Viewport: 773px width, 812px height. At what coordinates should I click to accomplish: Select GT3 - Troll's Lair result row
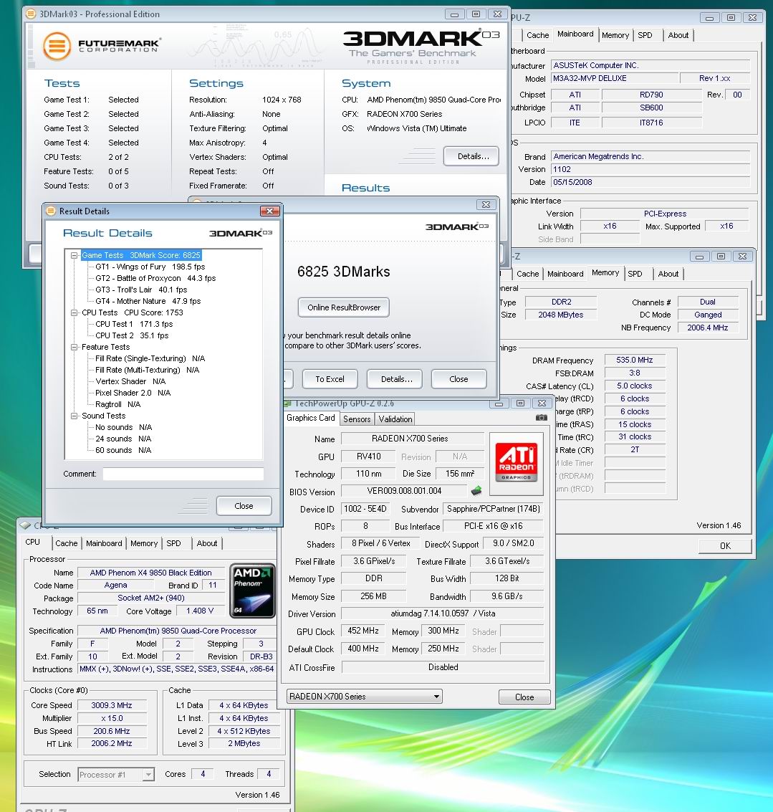pos(141,290)
